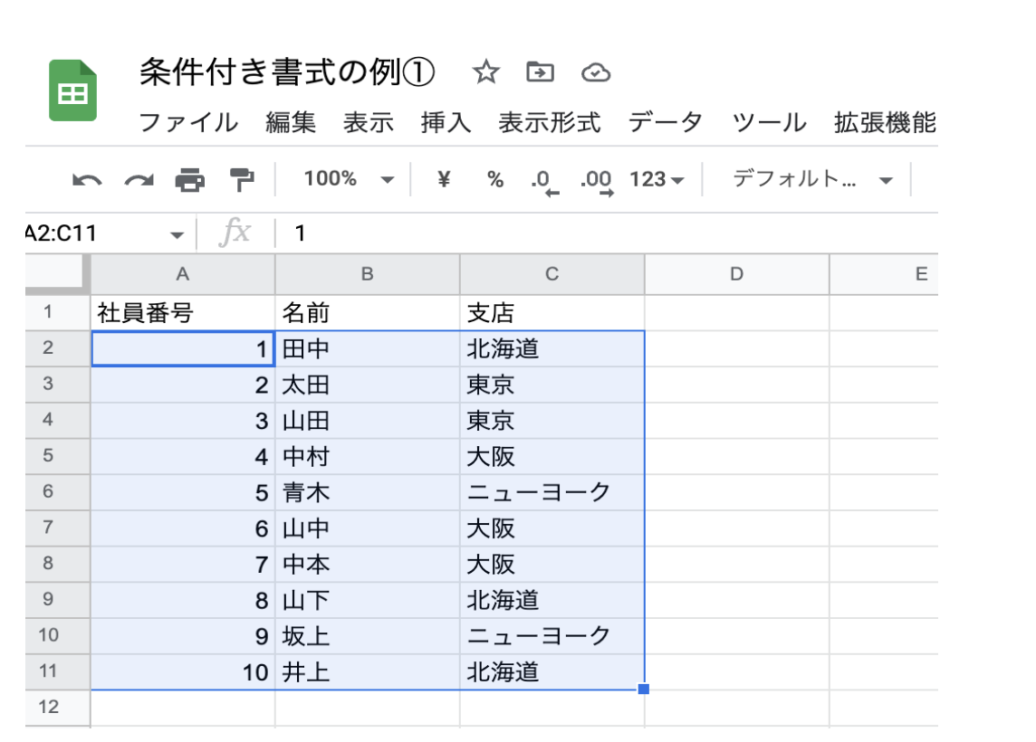Click the move to folder icon

(540, 72)
